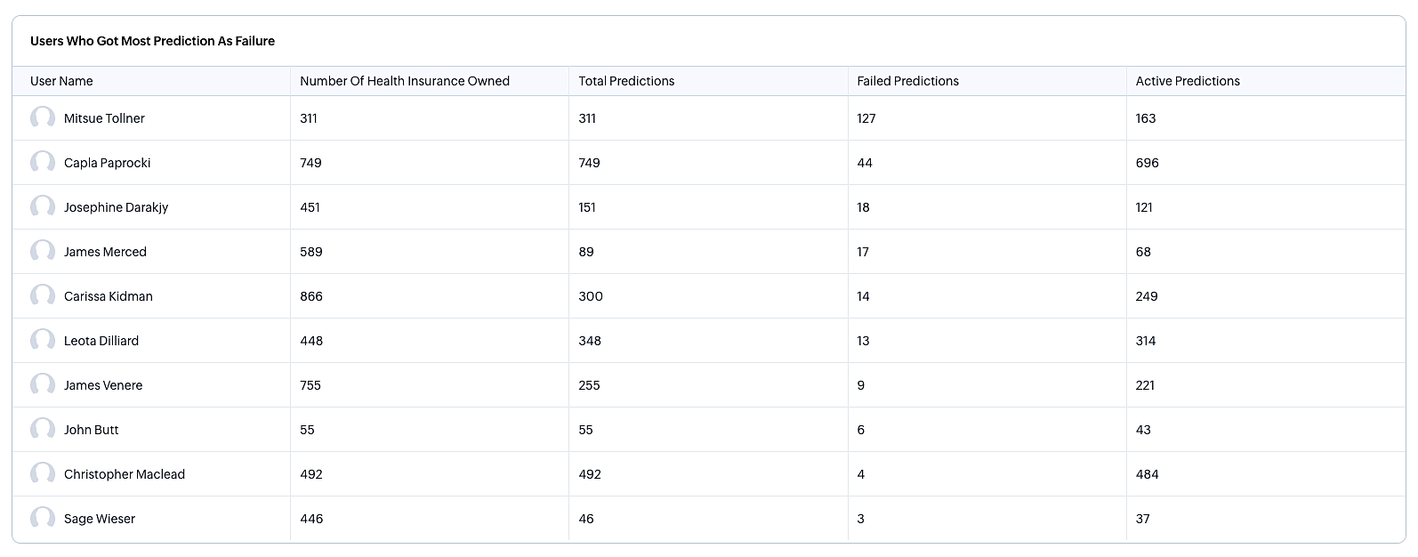Image resolution: width=1418 pixels, height=557 pixels.
Task: Click Carissa Kidman's insurance count 866
Action: pos(311,296)
